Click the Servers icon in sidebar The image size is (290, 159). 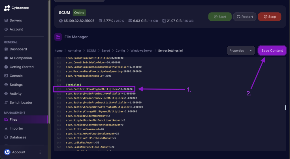click(x=6, y=20)
